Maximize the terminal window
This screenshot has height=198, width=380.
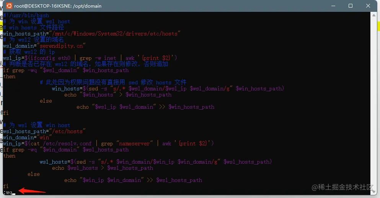(x=351, y=6)
